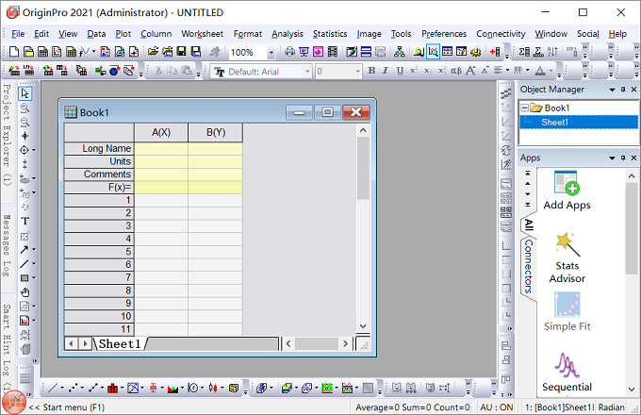Screen dimensions: 641x415
Task: Open the font name dropdown
Action: tap(307, 72)
